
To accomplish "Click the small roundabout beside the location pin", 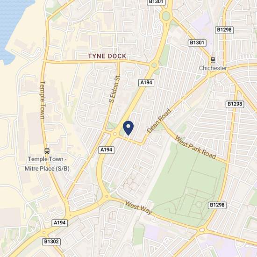I will coord(115,134).
